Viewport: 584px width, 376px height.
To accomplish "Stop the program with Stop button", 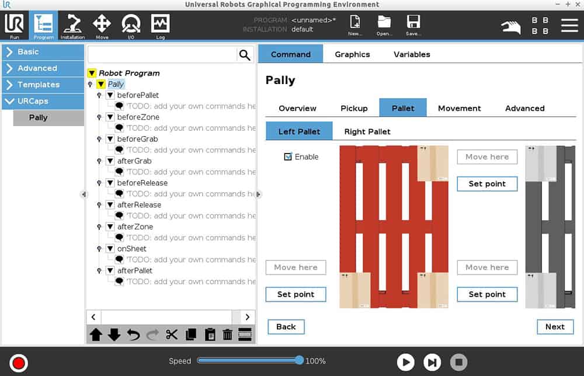I will pos(458,362).
